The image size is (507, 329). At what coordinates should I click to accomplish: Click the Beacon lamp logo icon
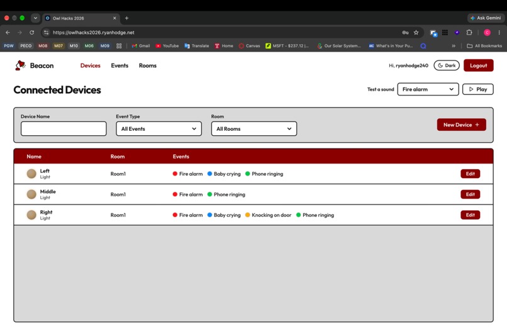(x=20, y=65)
